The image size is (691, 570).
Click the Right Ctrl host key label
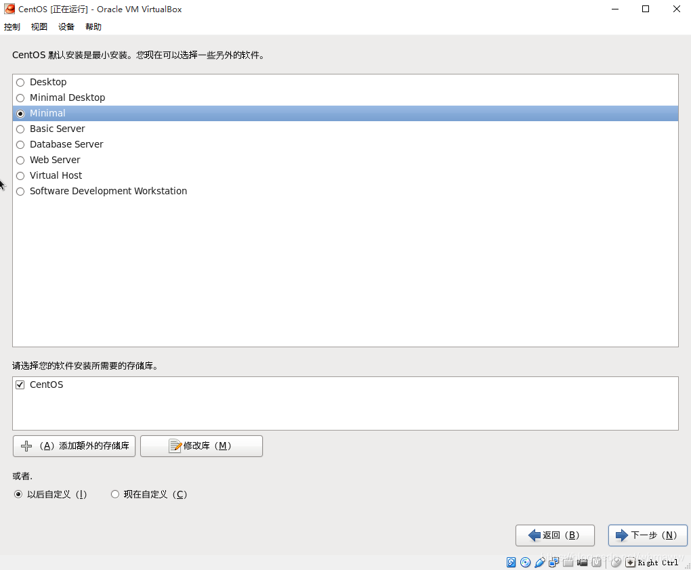pos(658,563)
